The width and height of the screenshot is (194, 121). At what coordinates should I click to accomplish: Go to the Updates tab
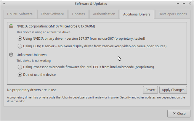79,14
